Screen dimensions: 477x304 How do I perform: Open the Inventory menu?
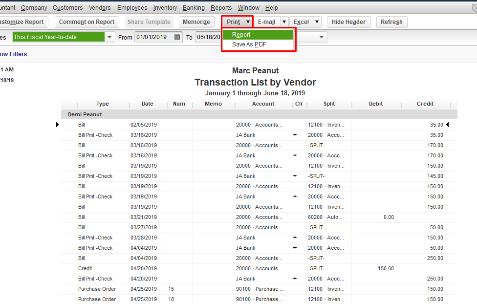tap(165, 8)
